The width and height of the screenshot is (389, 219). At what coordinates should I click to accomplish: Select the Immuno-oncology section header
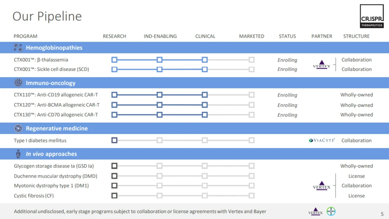51,83
